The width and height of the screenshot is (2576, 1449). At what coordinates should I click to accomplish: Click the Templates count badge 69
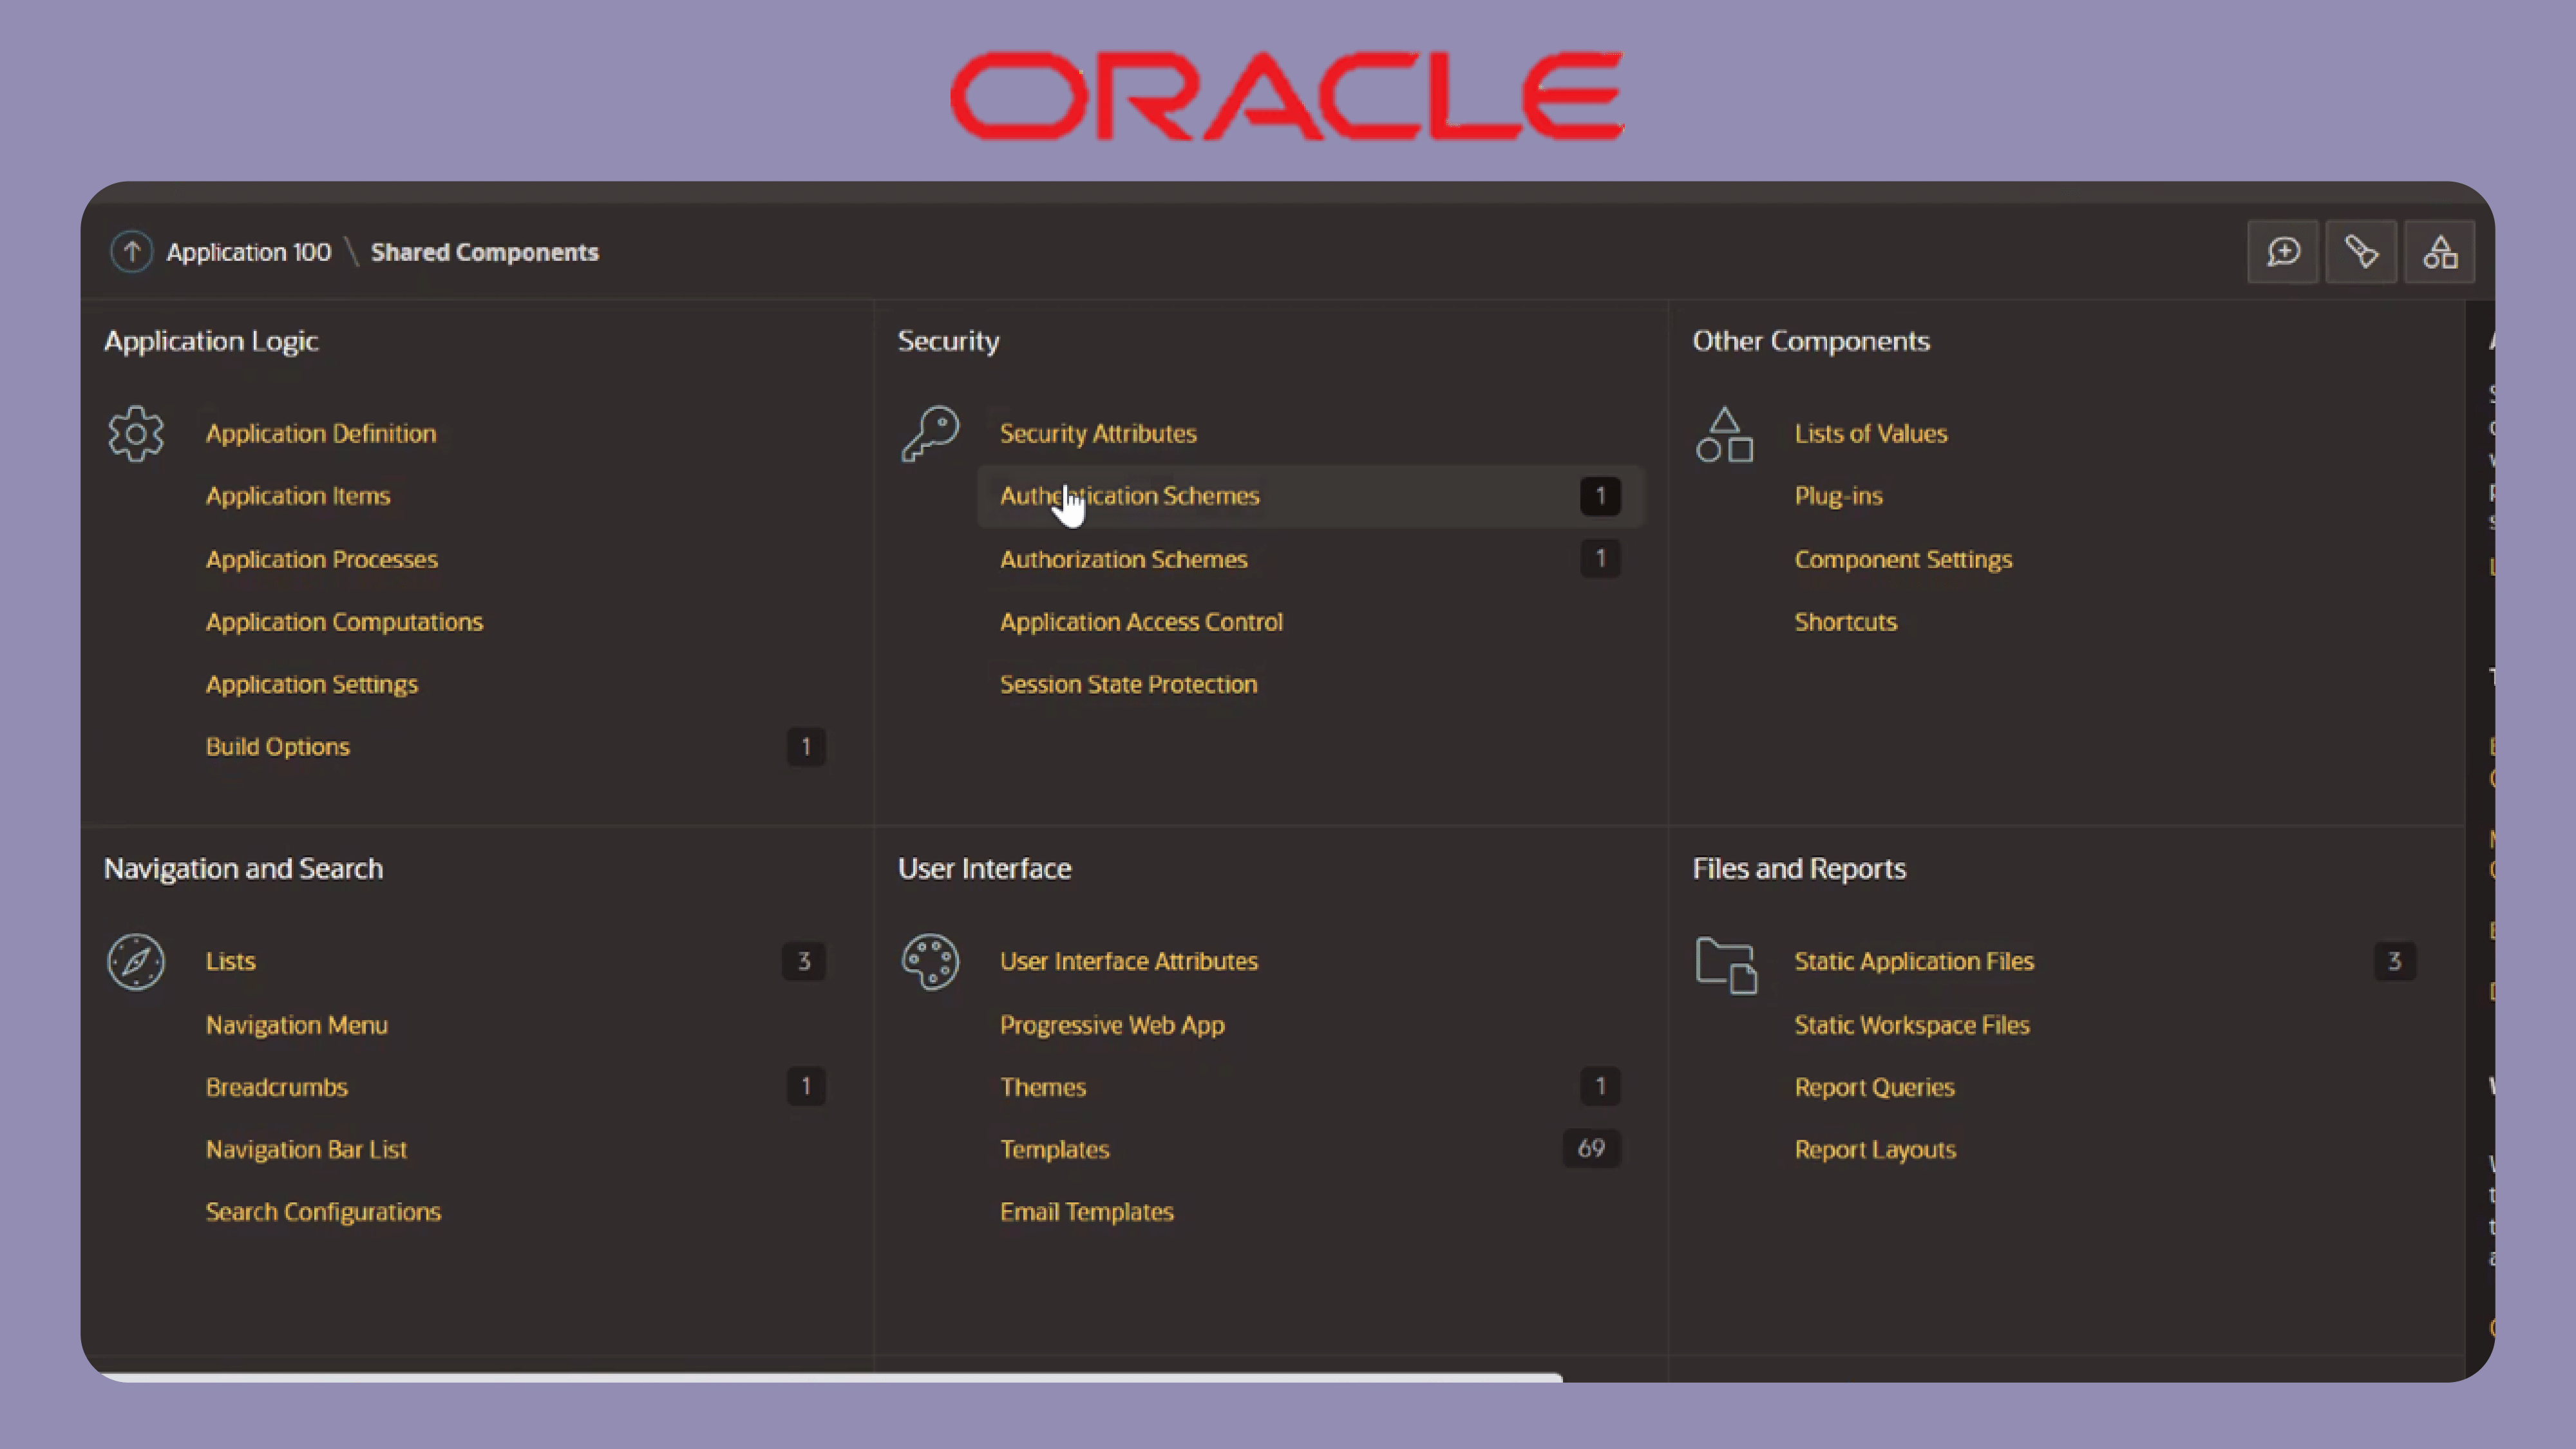[x=1591, y=1149]
